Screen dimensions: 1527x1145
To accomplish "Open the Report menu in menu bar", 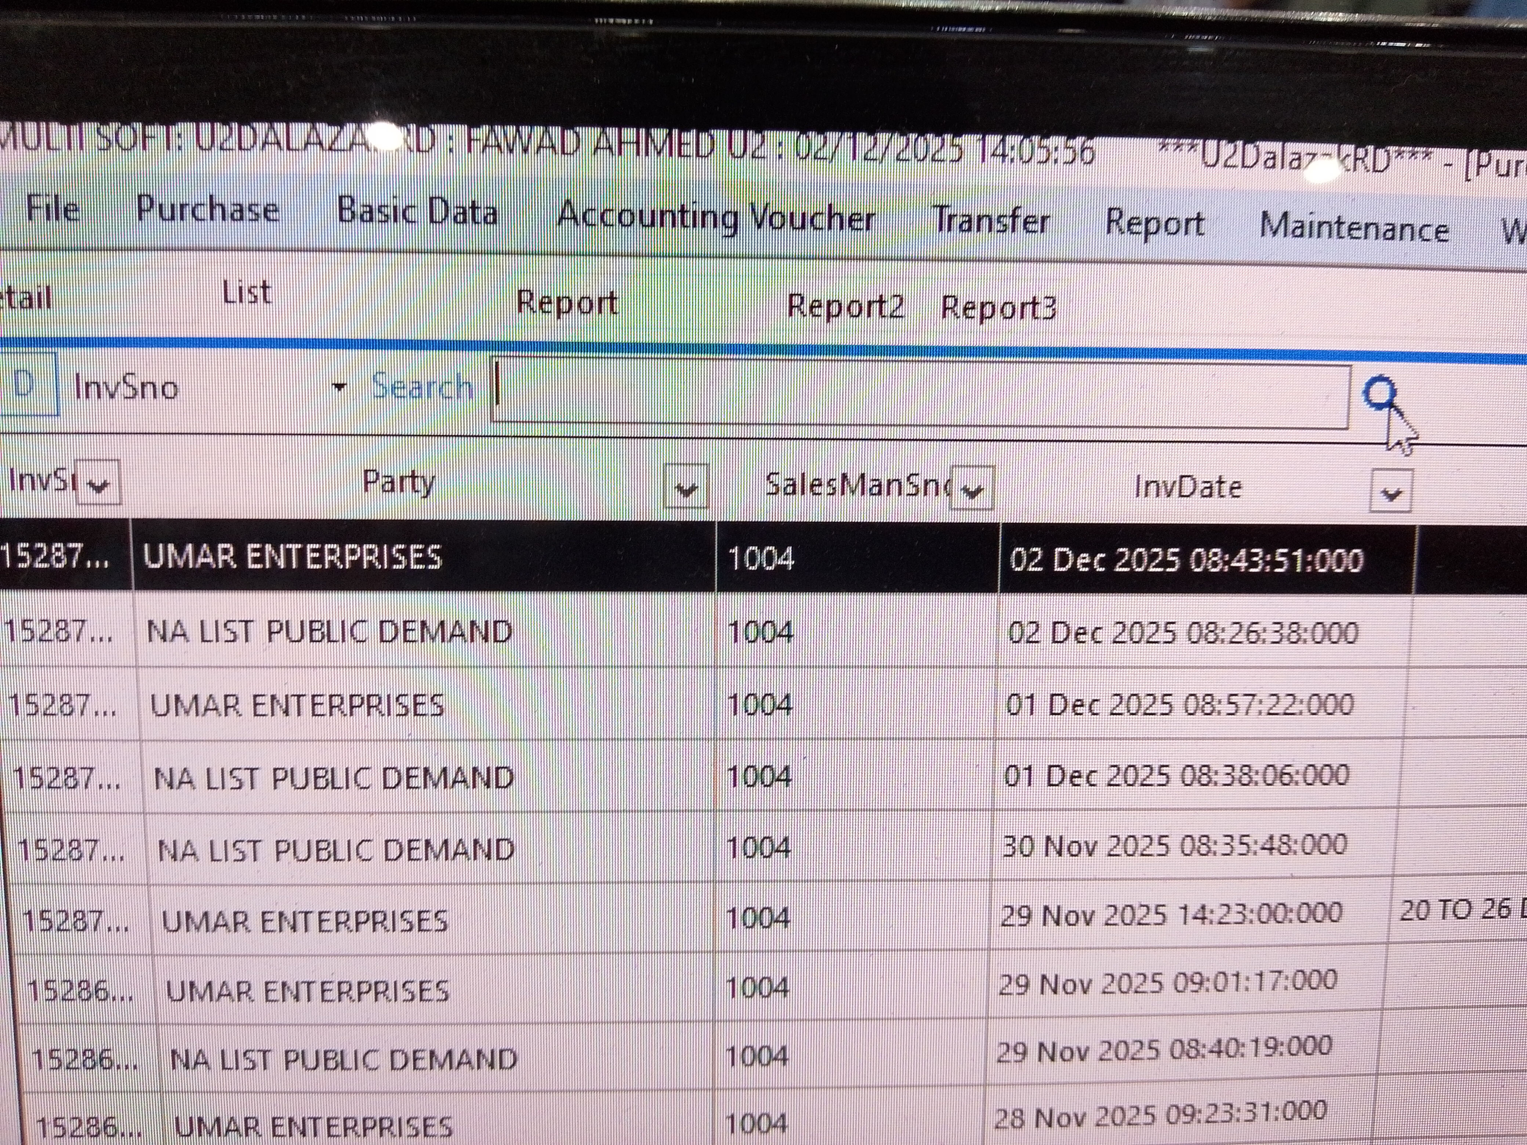I will pos(1154,224).
